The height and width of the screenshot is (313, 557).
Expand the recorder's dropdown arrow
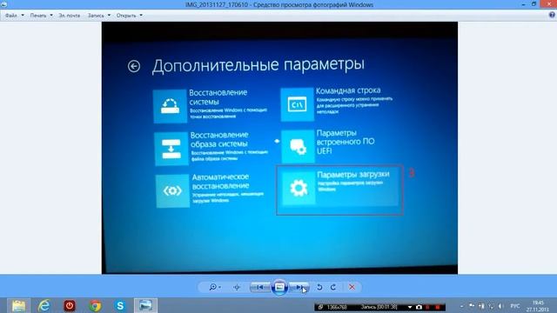pyautogui.click(x=410, y=307)
